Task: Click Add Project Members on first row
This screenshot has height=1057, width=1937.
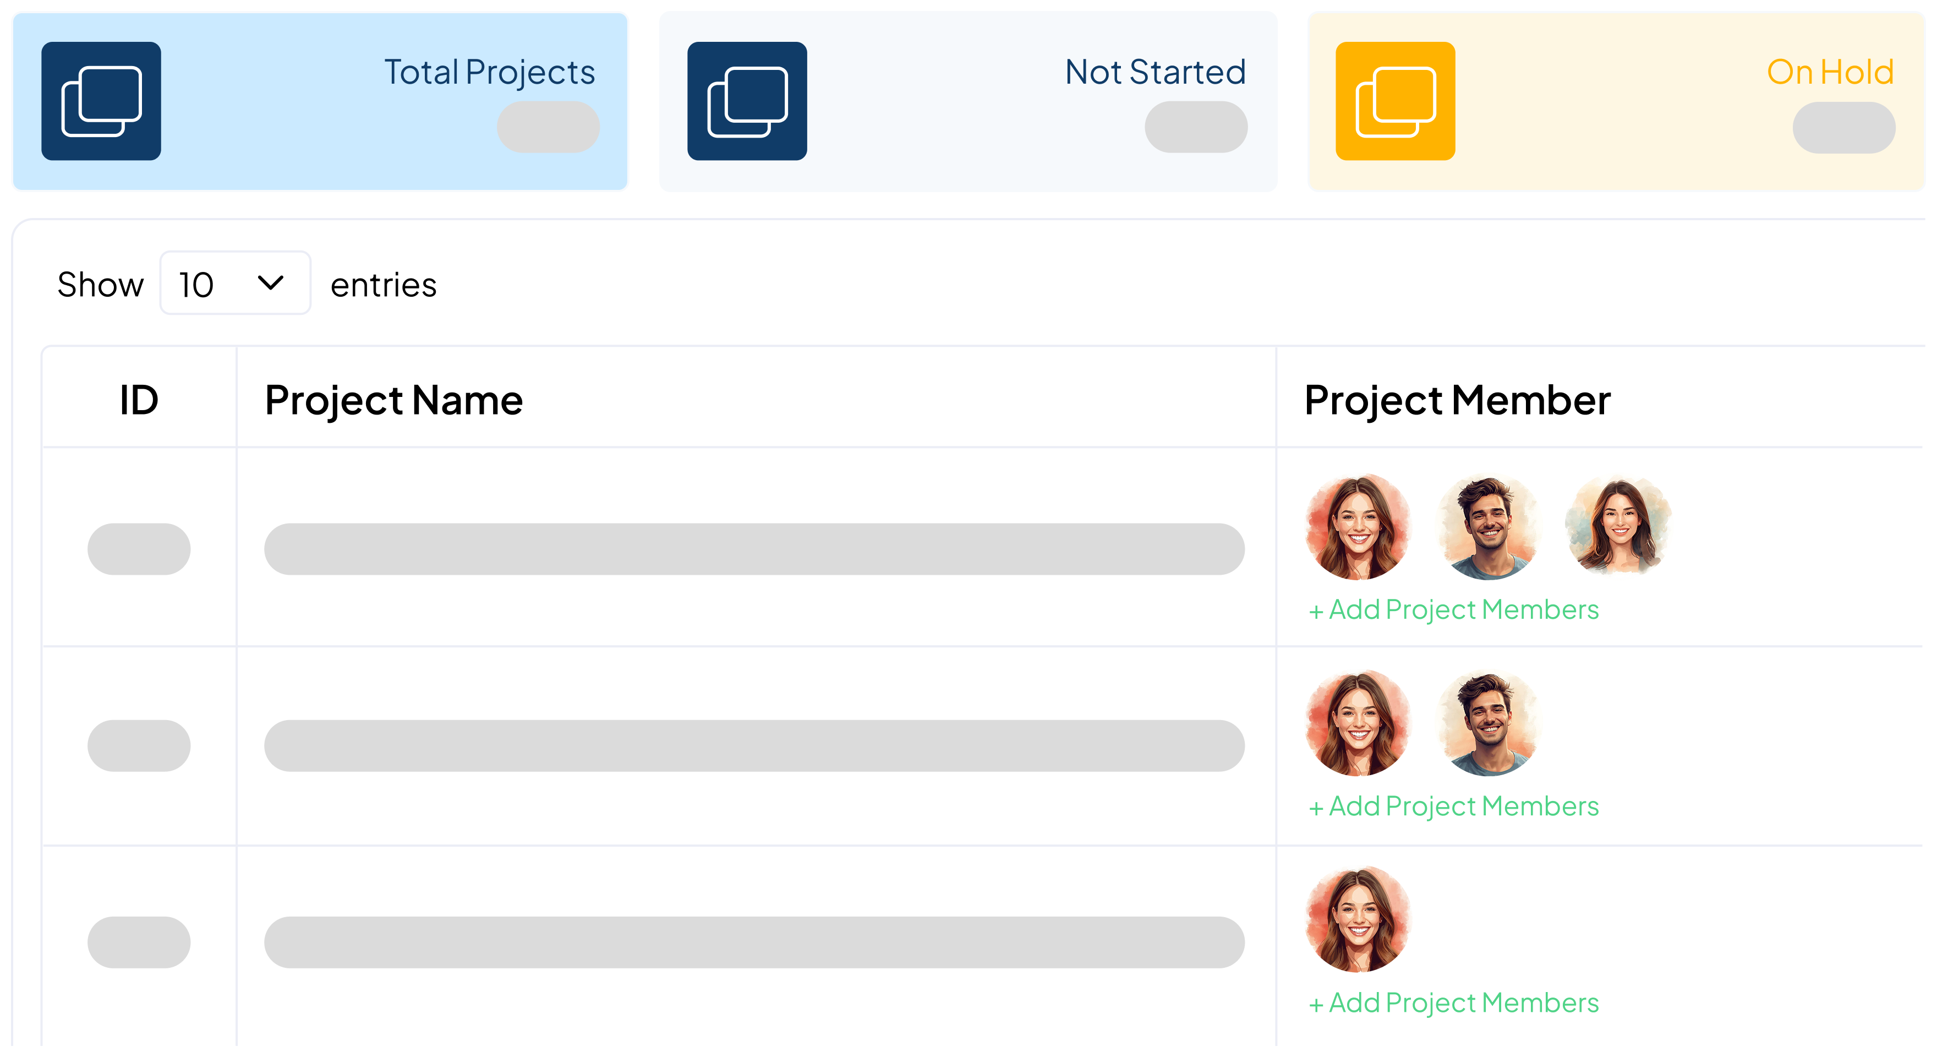Action: 1453,610
